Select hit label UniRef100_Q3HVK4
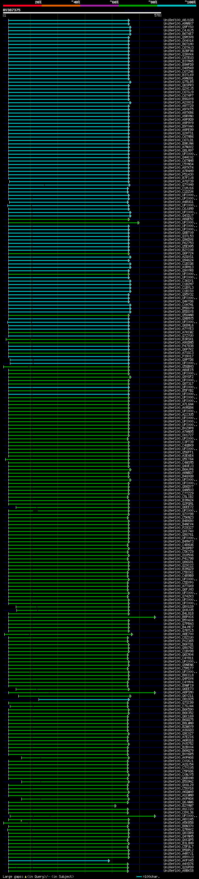The width and height of the screenshot is (199, 879). point(178,54)
